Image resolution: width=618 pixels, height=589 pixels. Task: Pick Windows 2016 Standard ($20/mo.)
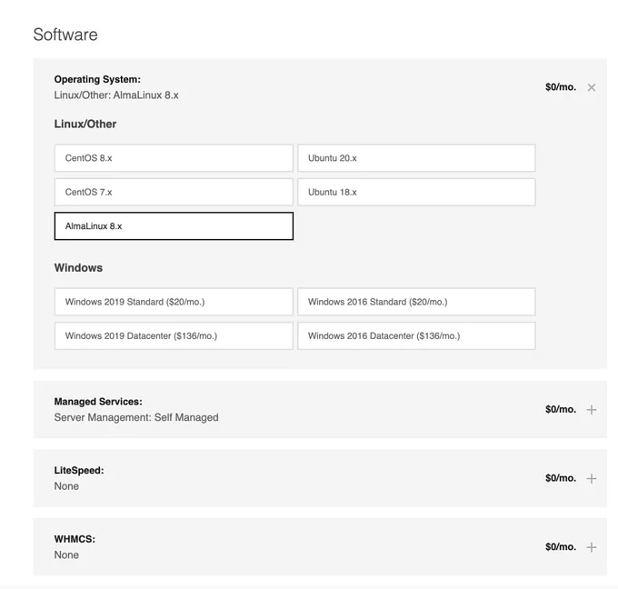click(416, 302)
